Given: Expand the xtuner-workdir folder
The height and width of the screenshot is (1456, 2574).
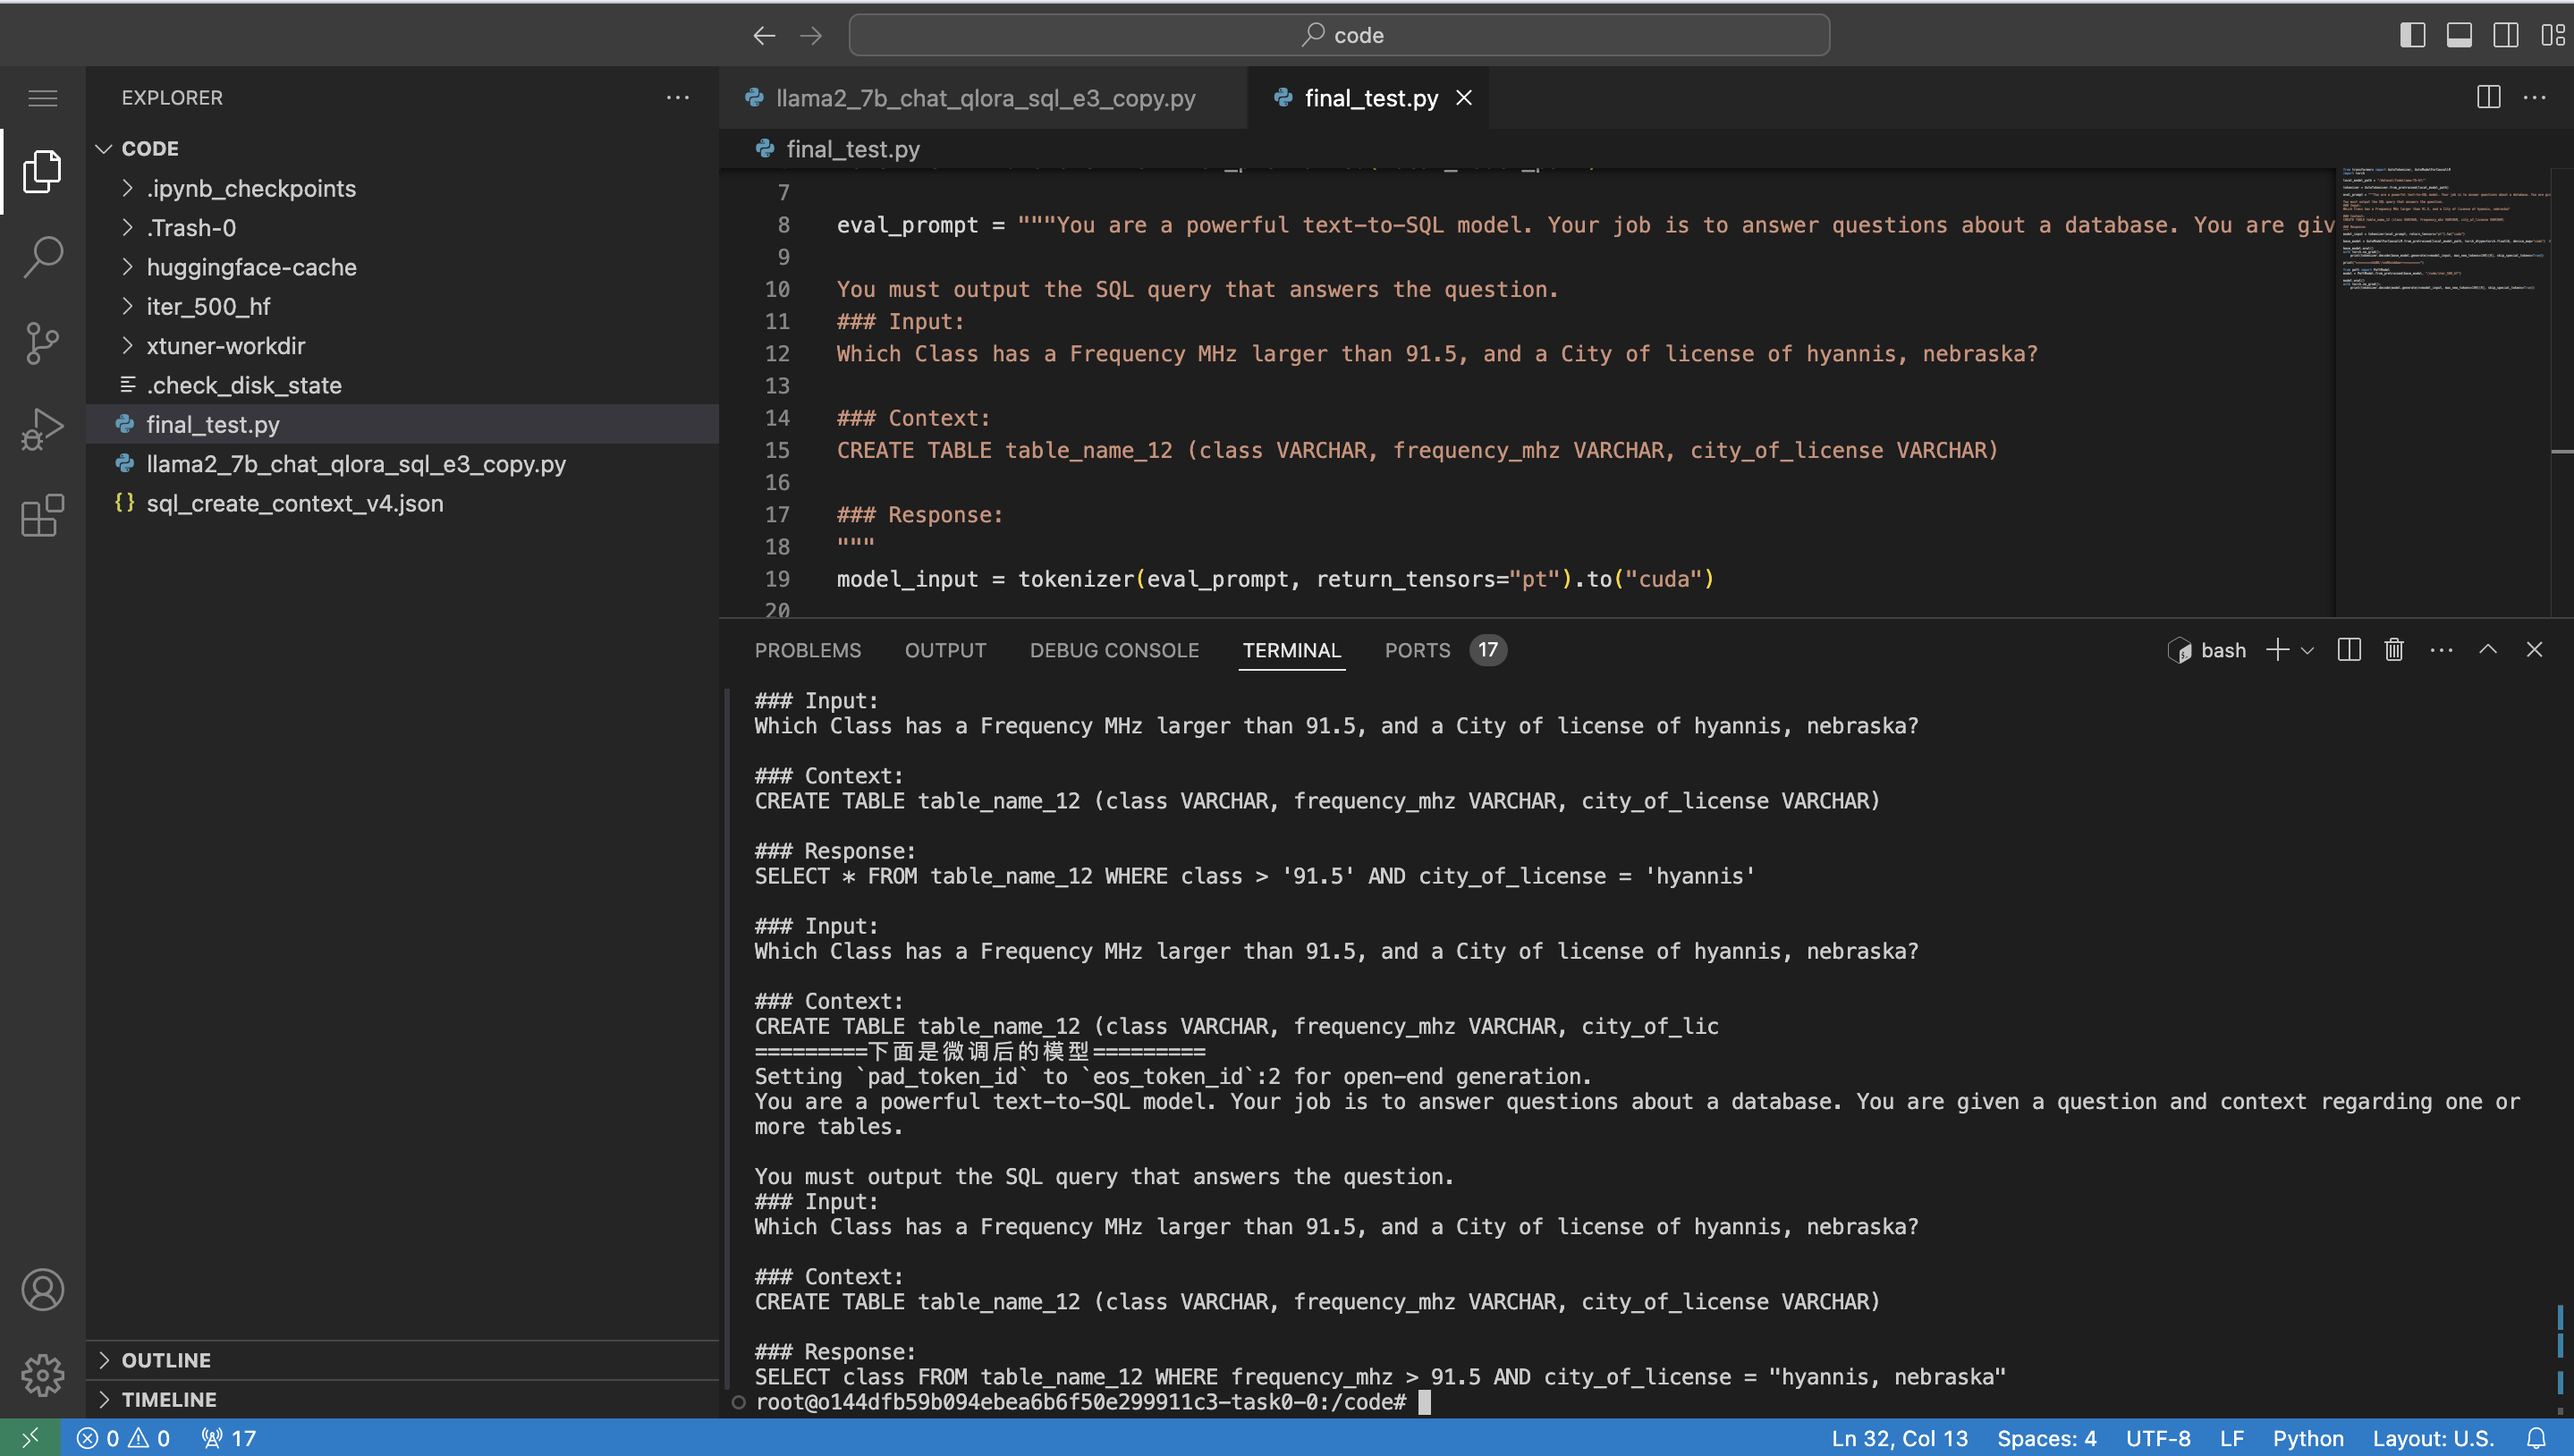Looking at the screenshot, I should (x=403, y=346).
